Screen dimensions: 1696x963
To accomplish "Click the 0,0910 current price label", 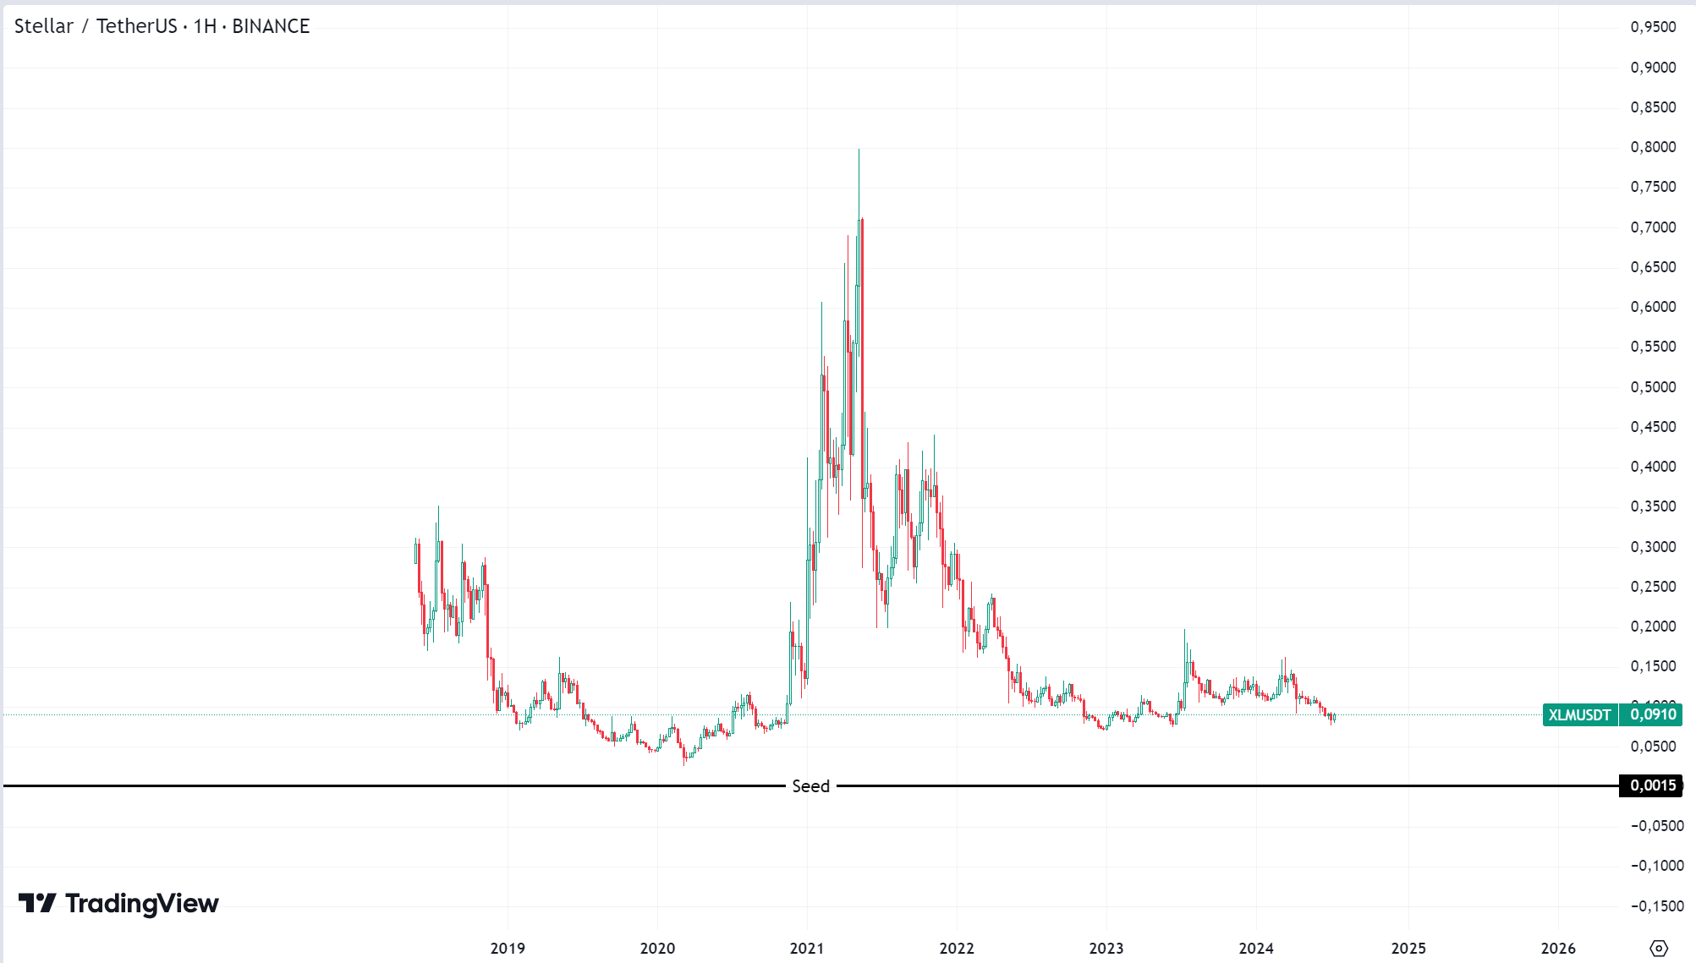I will pos(1652,715).
